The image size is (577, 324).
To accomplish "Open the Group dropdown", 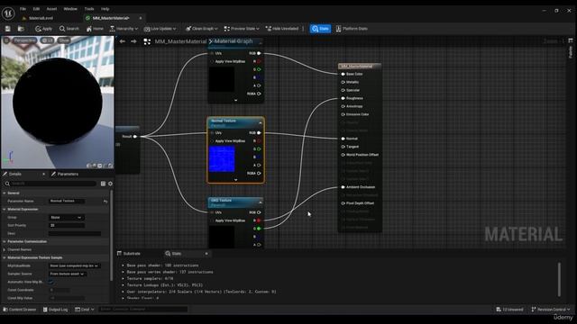I will [67, 217].
